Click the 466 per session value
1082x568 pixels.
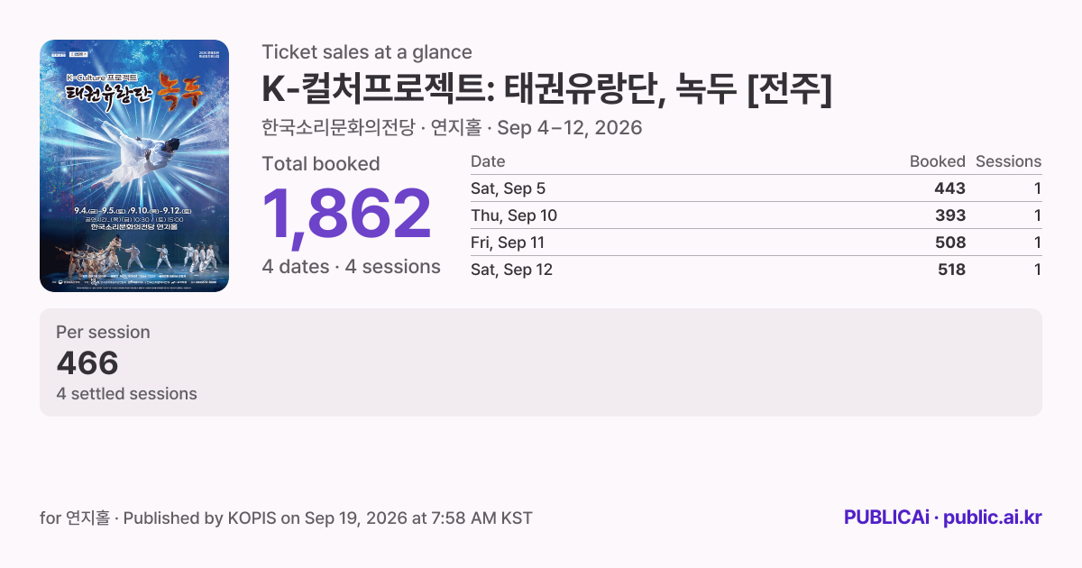pos(87,363)
